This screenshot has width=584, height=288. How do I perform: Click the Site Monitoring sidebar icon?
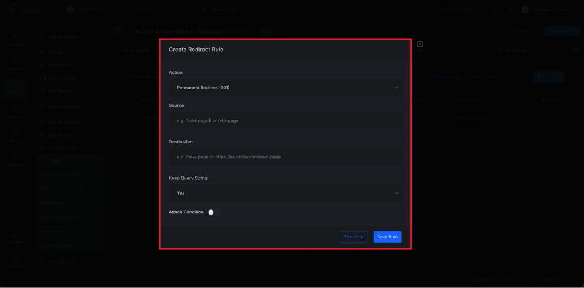point(43,122)
